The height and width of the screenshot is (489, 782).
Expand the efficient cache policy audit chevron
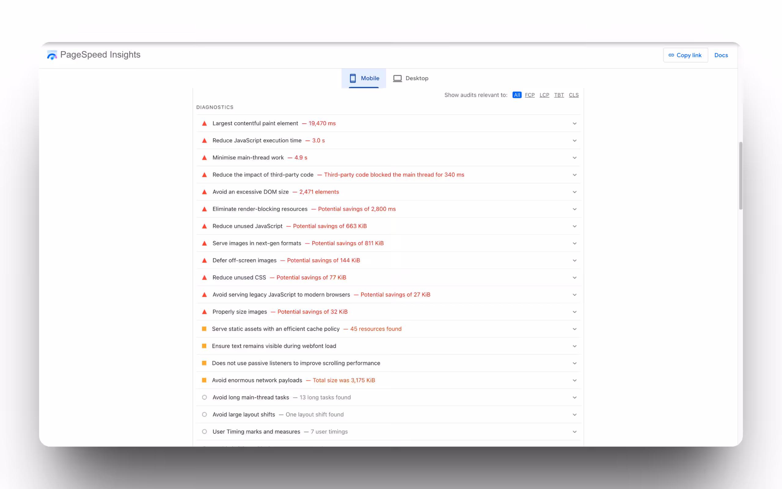575,329
